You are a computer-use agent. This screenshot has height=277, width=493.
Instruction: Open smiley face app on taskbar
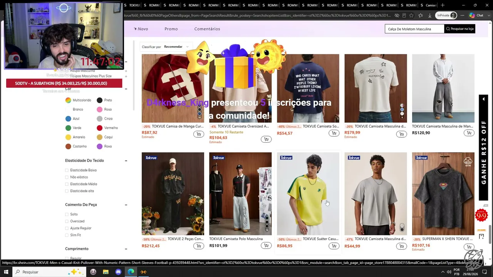pyautogui.click(x=93, y=272)
